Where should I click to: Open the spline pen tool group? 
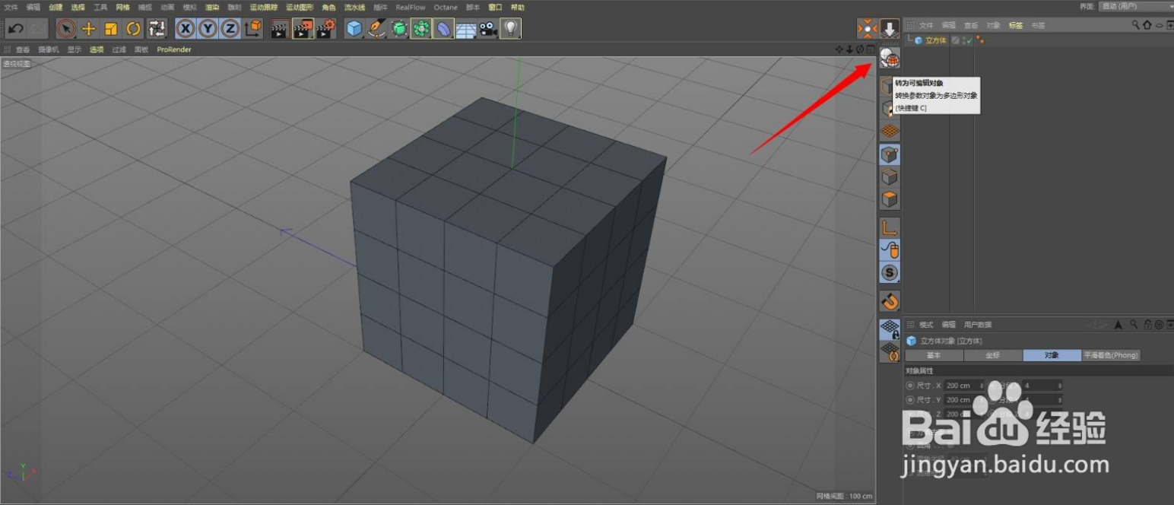[x=376, y=29]
